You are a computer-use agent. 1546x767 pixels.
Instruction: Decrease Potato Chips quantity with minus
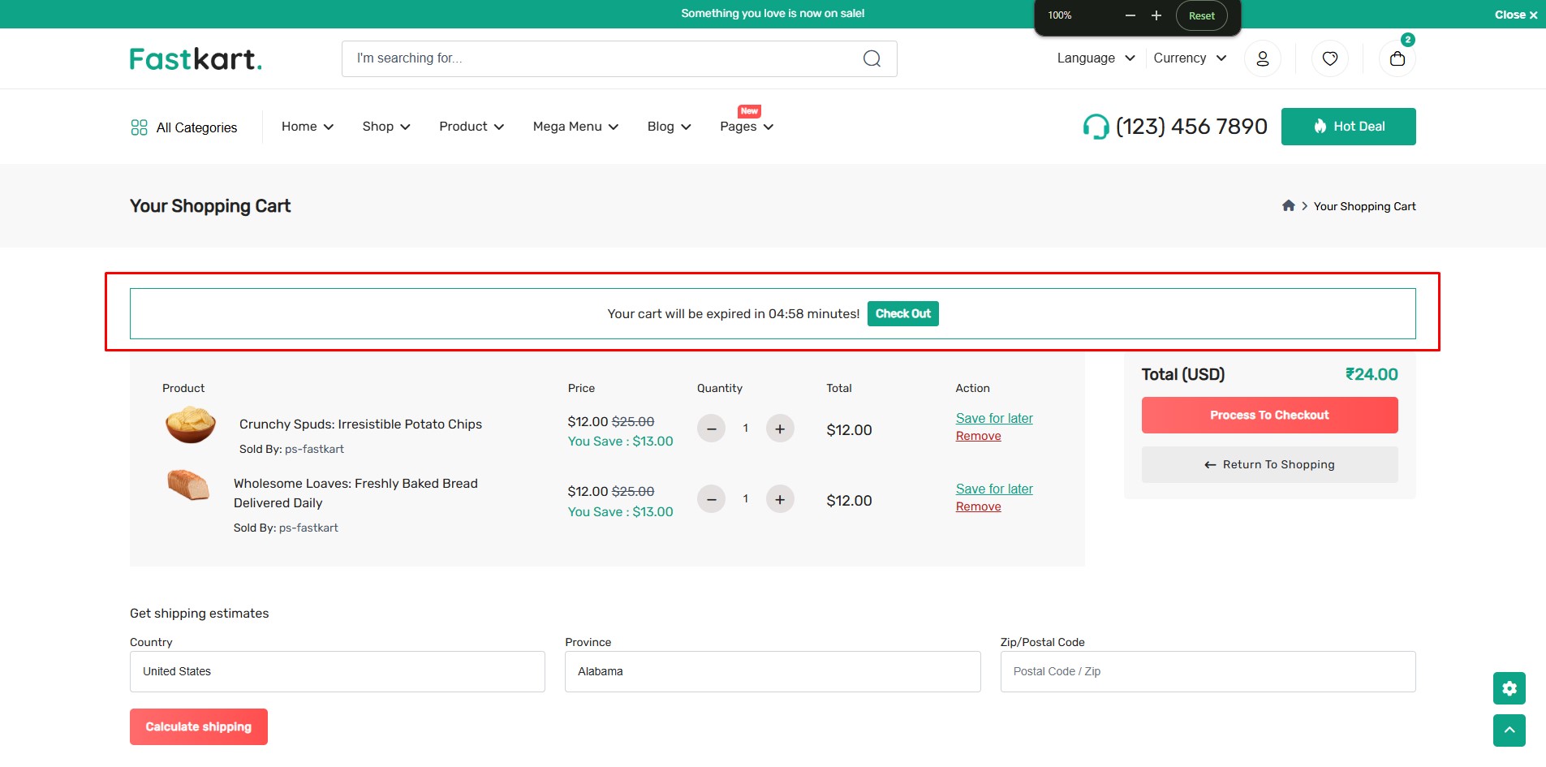(x=711, y=429)
